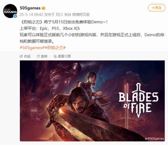Click the crown VIP badge beside 505games
Screen dimensions: 168x146
click(43, 8)
